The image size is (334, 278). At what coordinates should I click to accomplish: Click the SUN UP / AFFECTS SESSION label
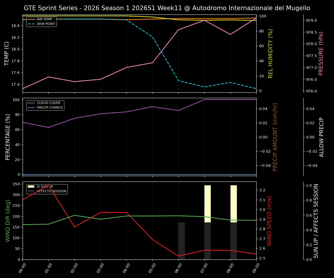pos(316,222)
